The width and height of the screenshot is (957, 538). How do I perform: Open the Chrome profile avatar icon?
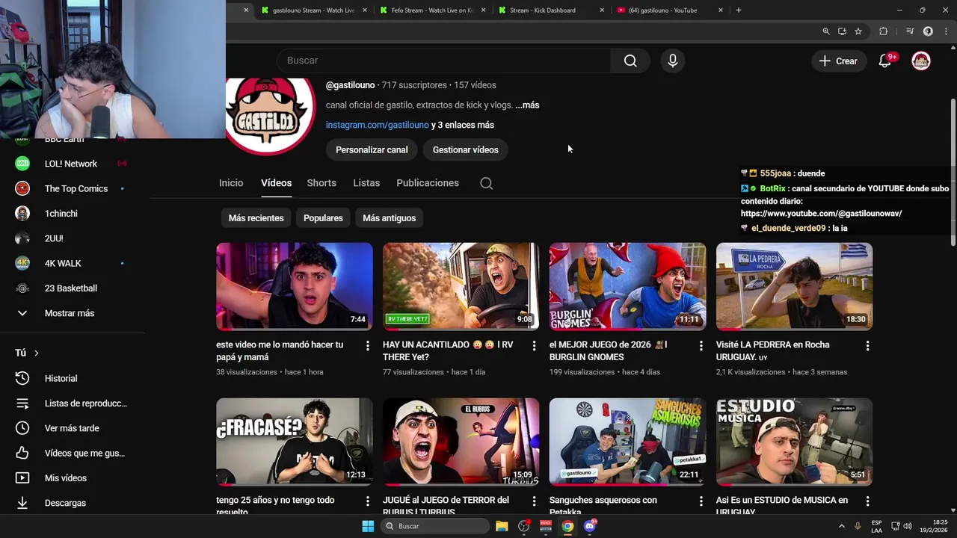(928, 31)
